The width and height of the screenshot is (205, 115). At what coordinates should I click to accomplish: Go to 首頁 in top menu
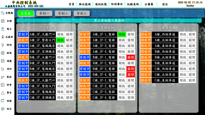click(x=71, y=4)
